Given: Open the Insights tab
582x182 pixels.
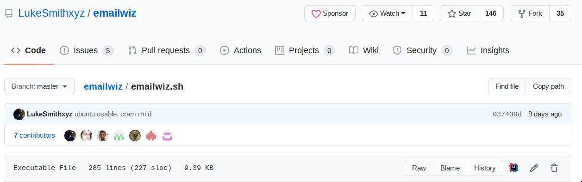Looking at the screenshot, I should pyautogui.click(x=488, y=50).
